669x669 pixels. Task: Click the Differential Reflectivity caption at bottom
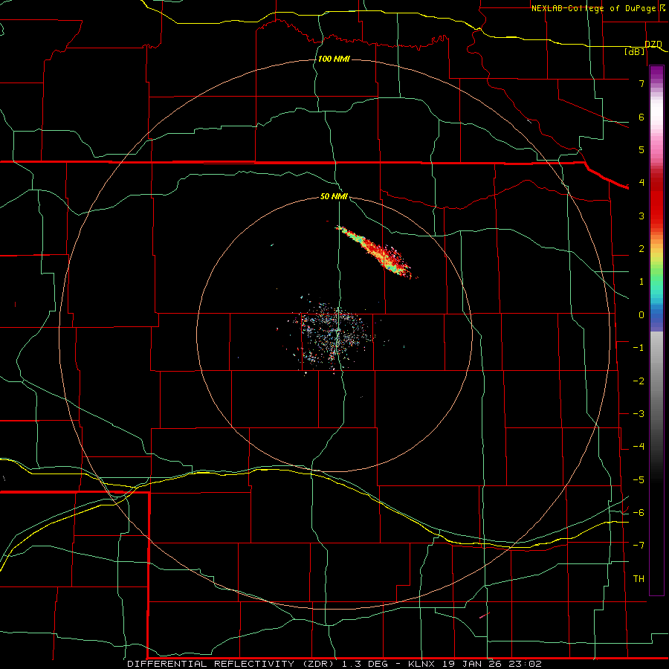click(x=334, y=664)
